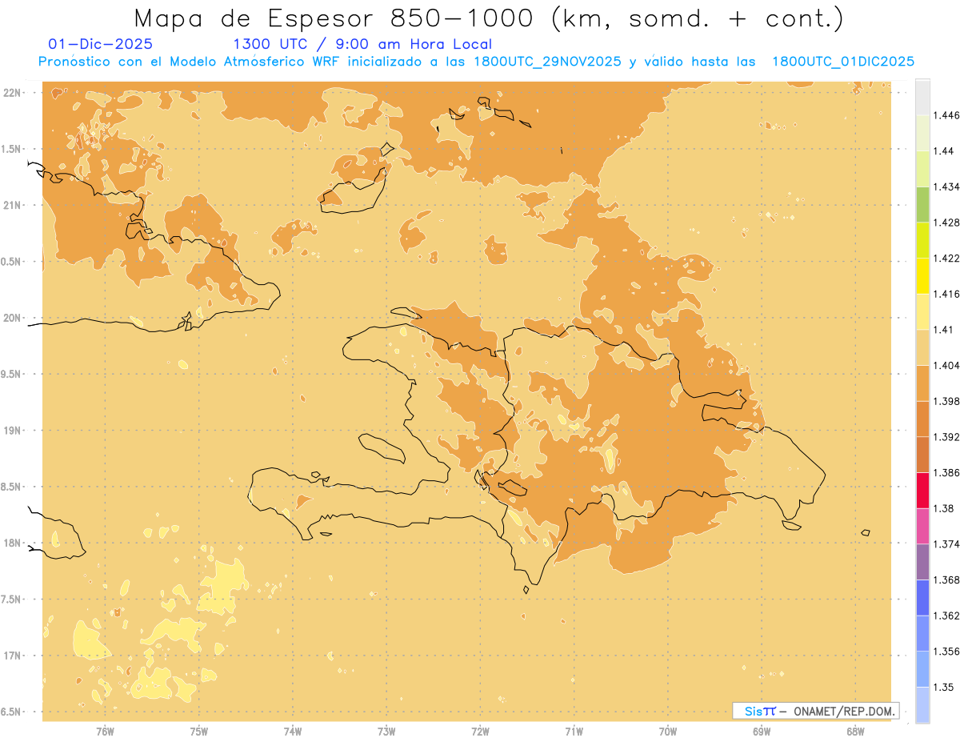Pick the green legend swatch between 1.428 and 1.434

pos(922,204)
